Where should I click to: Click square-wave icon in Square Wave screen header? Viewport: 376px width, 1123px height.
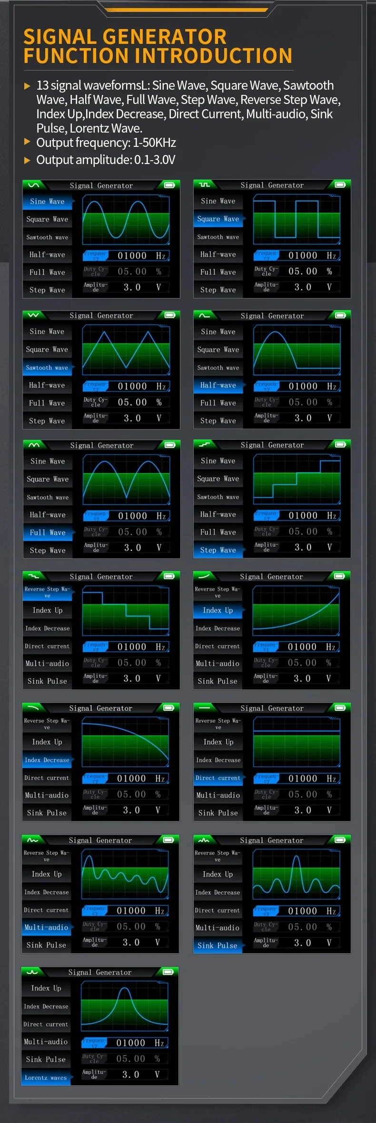(205, 185)
